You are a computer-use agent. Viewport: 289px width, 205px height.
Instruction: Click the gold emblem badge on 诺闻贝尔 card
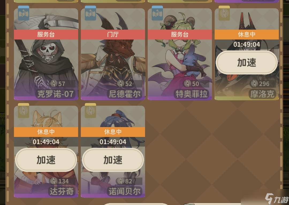click(90, 111)
